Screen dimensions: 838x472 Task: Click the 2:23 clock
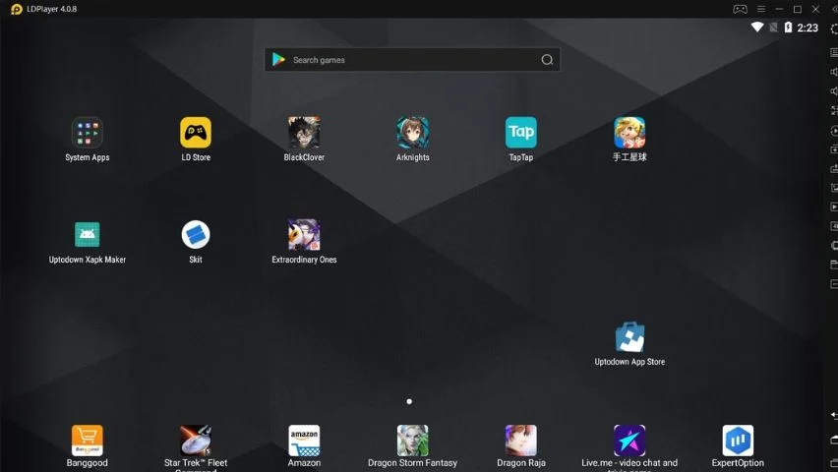click(x=808, y=28)
